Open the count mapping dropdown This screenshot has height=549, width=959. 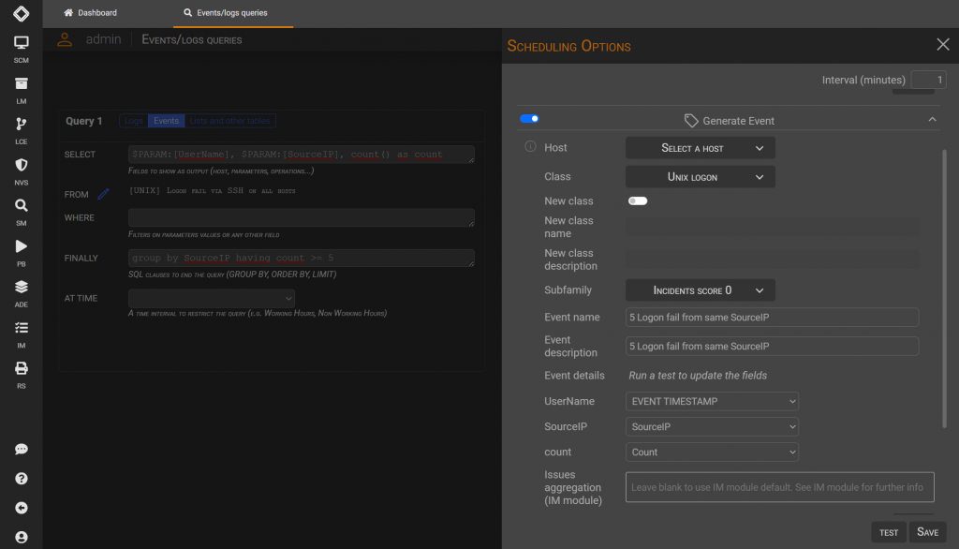coord(712,453)
